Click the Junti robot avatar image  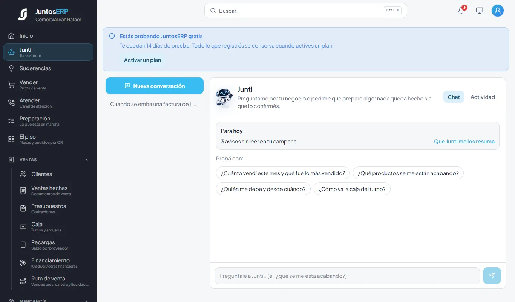224,97
